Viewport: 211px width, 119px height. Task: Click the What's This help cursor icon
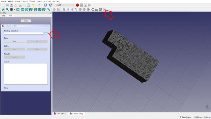tap(50, 5)
